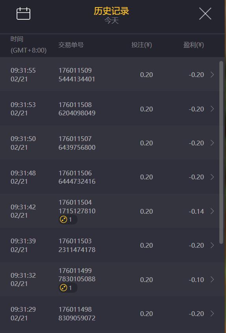The width and height of the screenshot is (226, 333).
Task: Select the transaction number ending 6204098049
Action: click(x=77, y=109)
